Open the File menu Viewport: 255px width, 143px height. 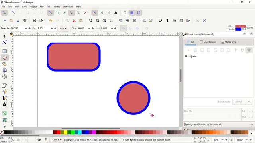point(3,6)
